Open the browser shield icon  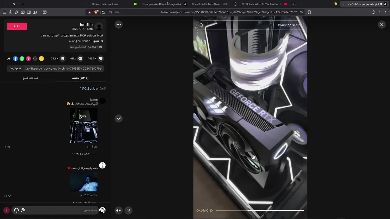10,12
